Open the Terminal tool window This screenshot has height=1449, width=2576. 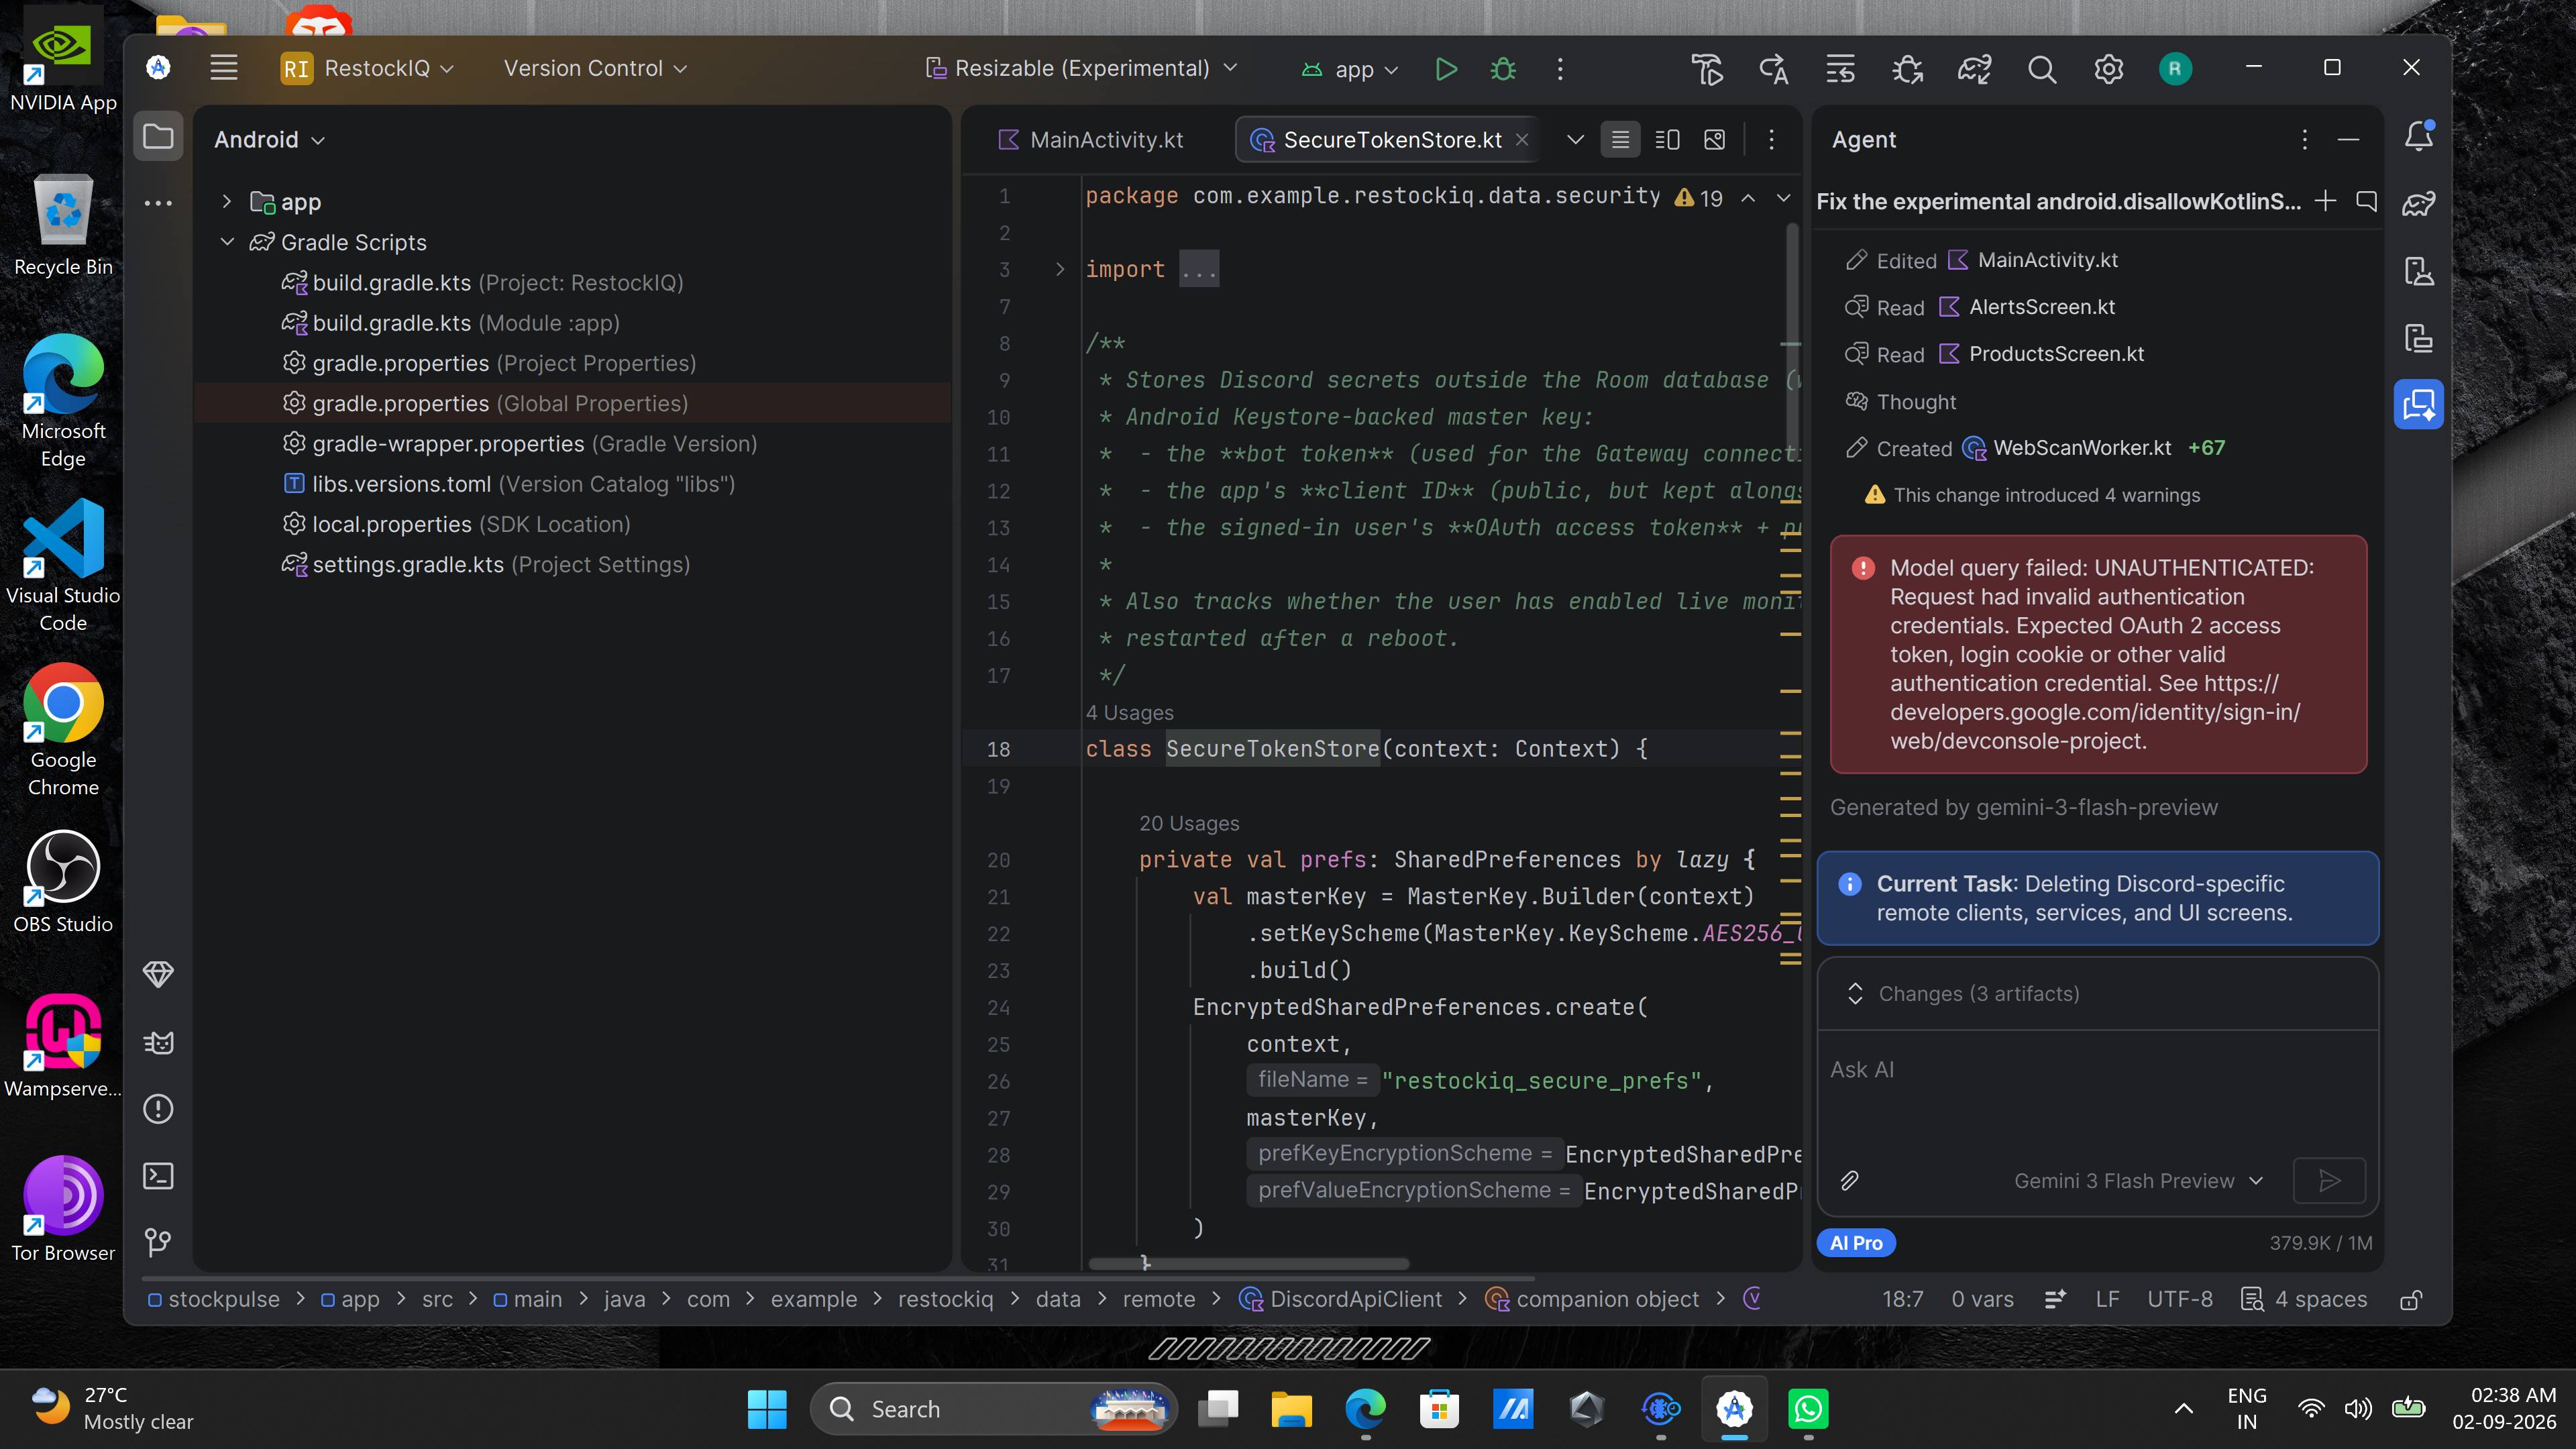pos(158,1176)
